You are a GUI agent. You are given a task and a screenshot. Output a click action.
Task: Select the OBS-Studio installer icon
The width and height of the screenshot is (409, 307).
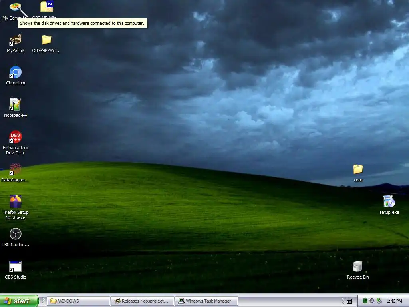coord(16,234)
